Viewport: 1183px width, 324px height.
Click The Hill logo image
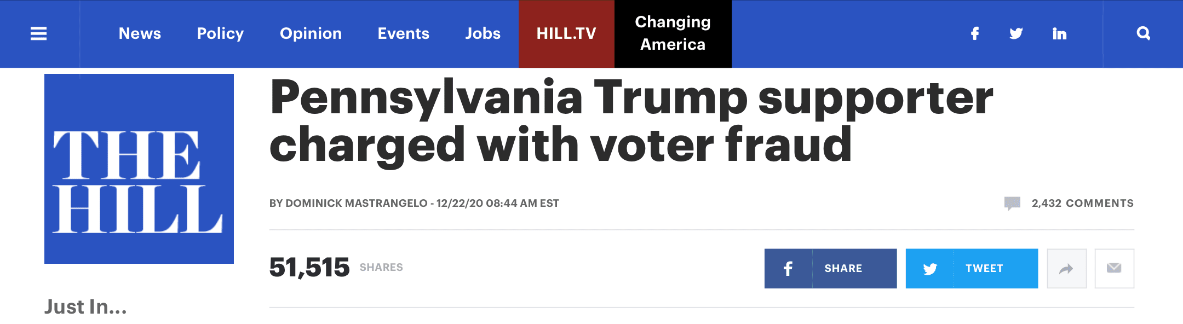click(139, 169)
